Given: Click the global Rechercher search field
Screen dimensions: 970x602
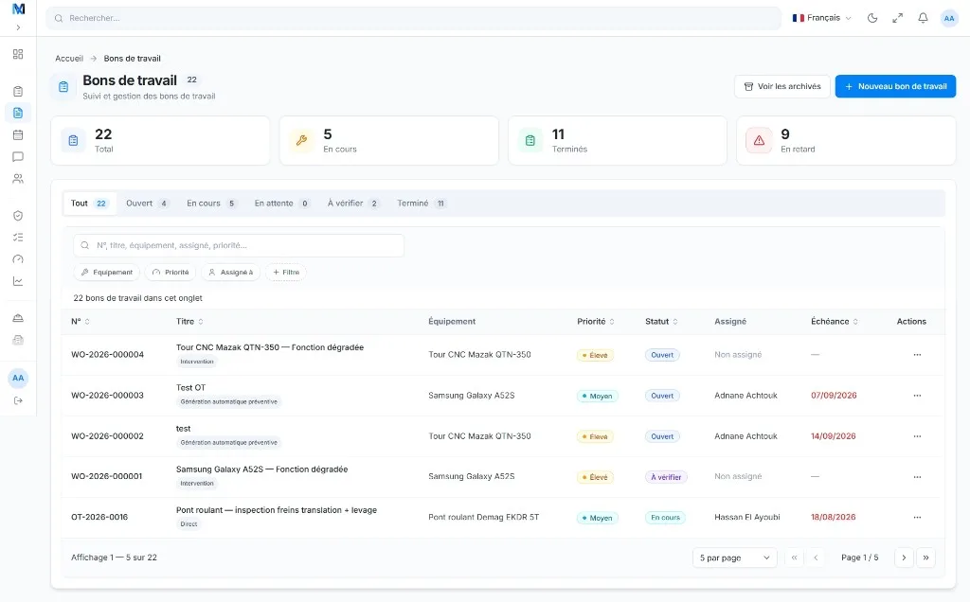Looking at the screenshot, I should [x=413, y=19].
